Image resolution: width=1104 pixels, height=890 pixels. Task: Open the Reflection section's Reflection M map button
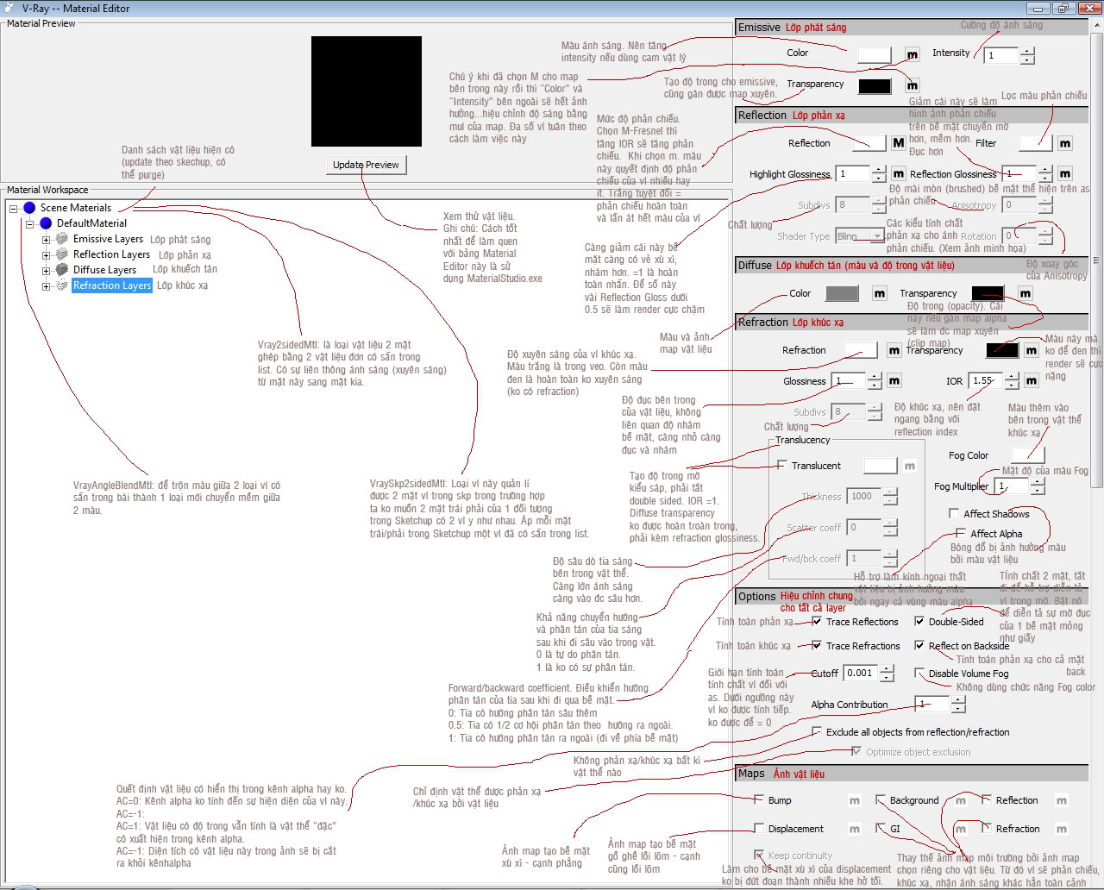pos(899,143)
